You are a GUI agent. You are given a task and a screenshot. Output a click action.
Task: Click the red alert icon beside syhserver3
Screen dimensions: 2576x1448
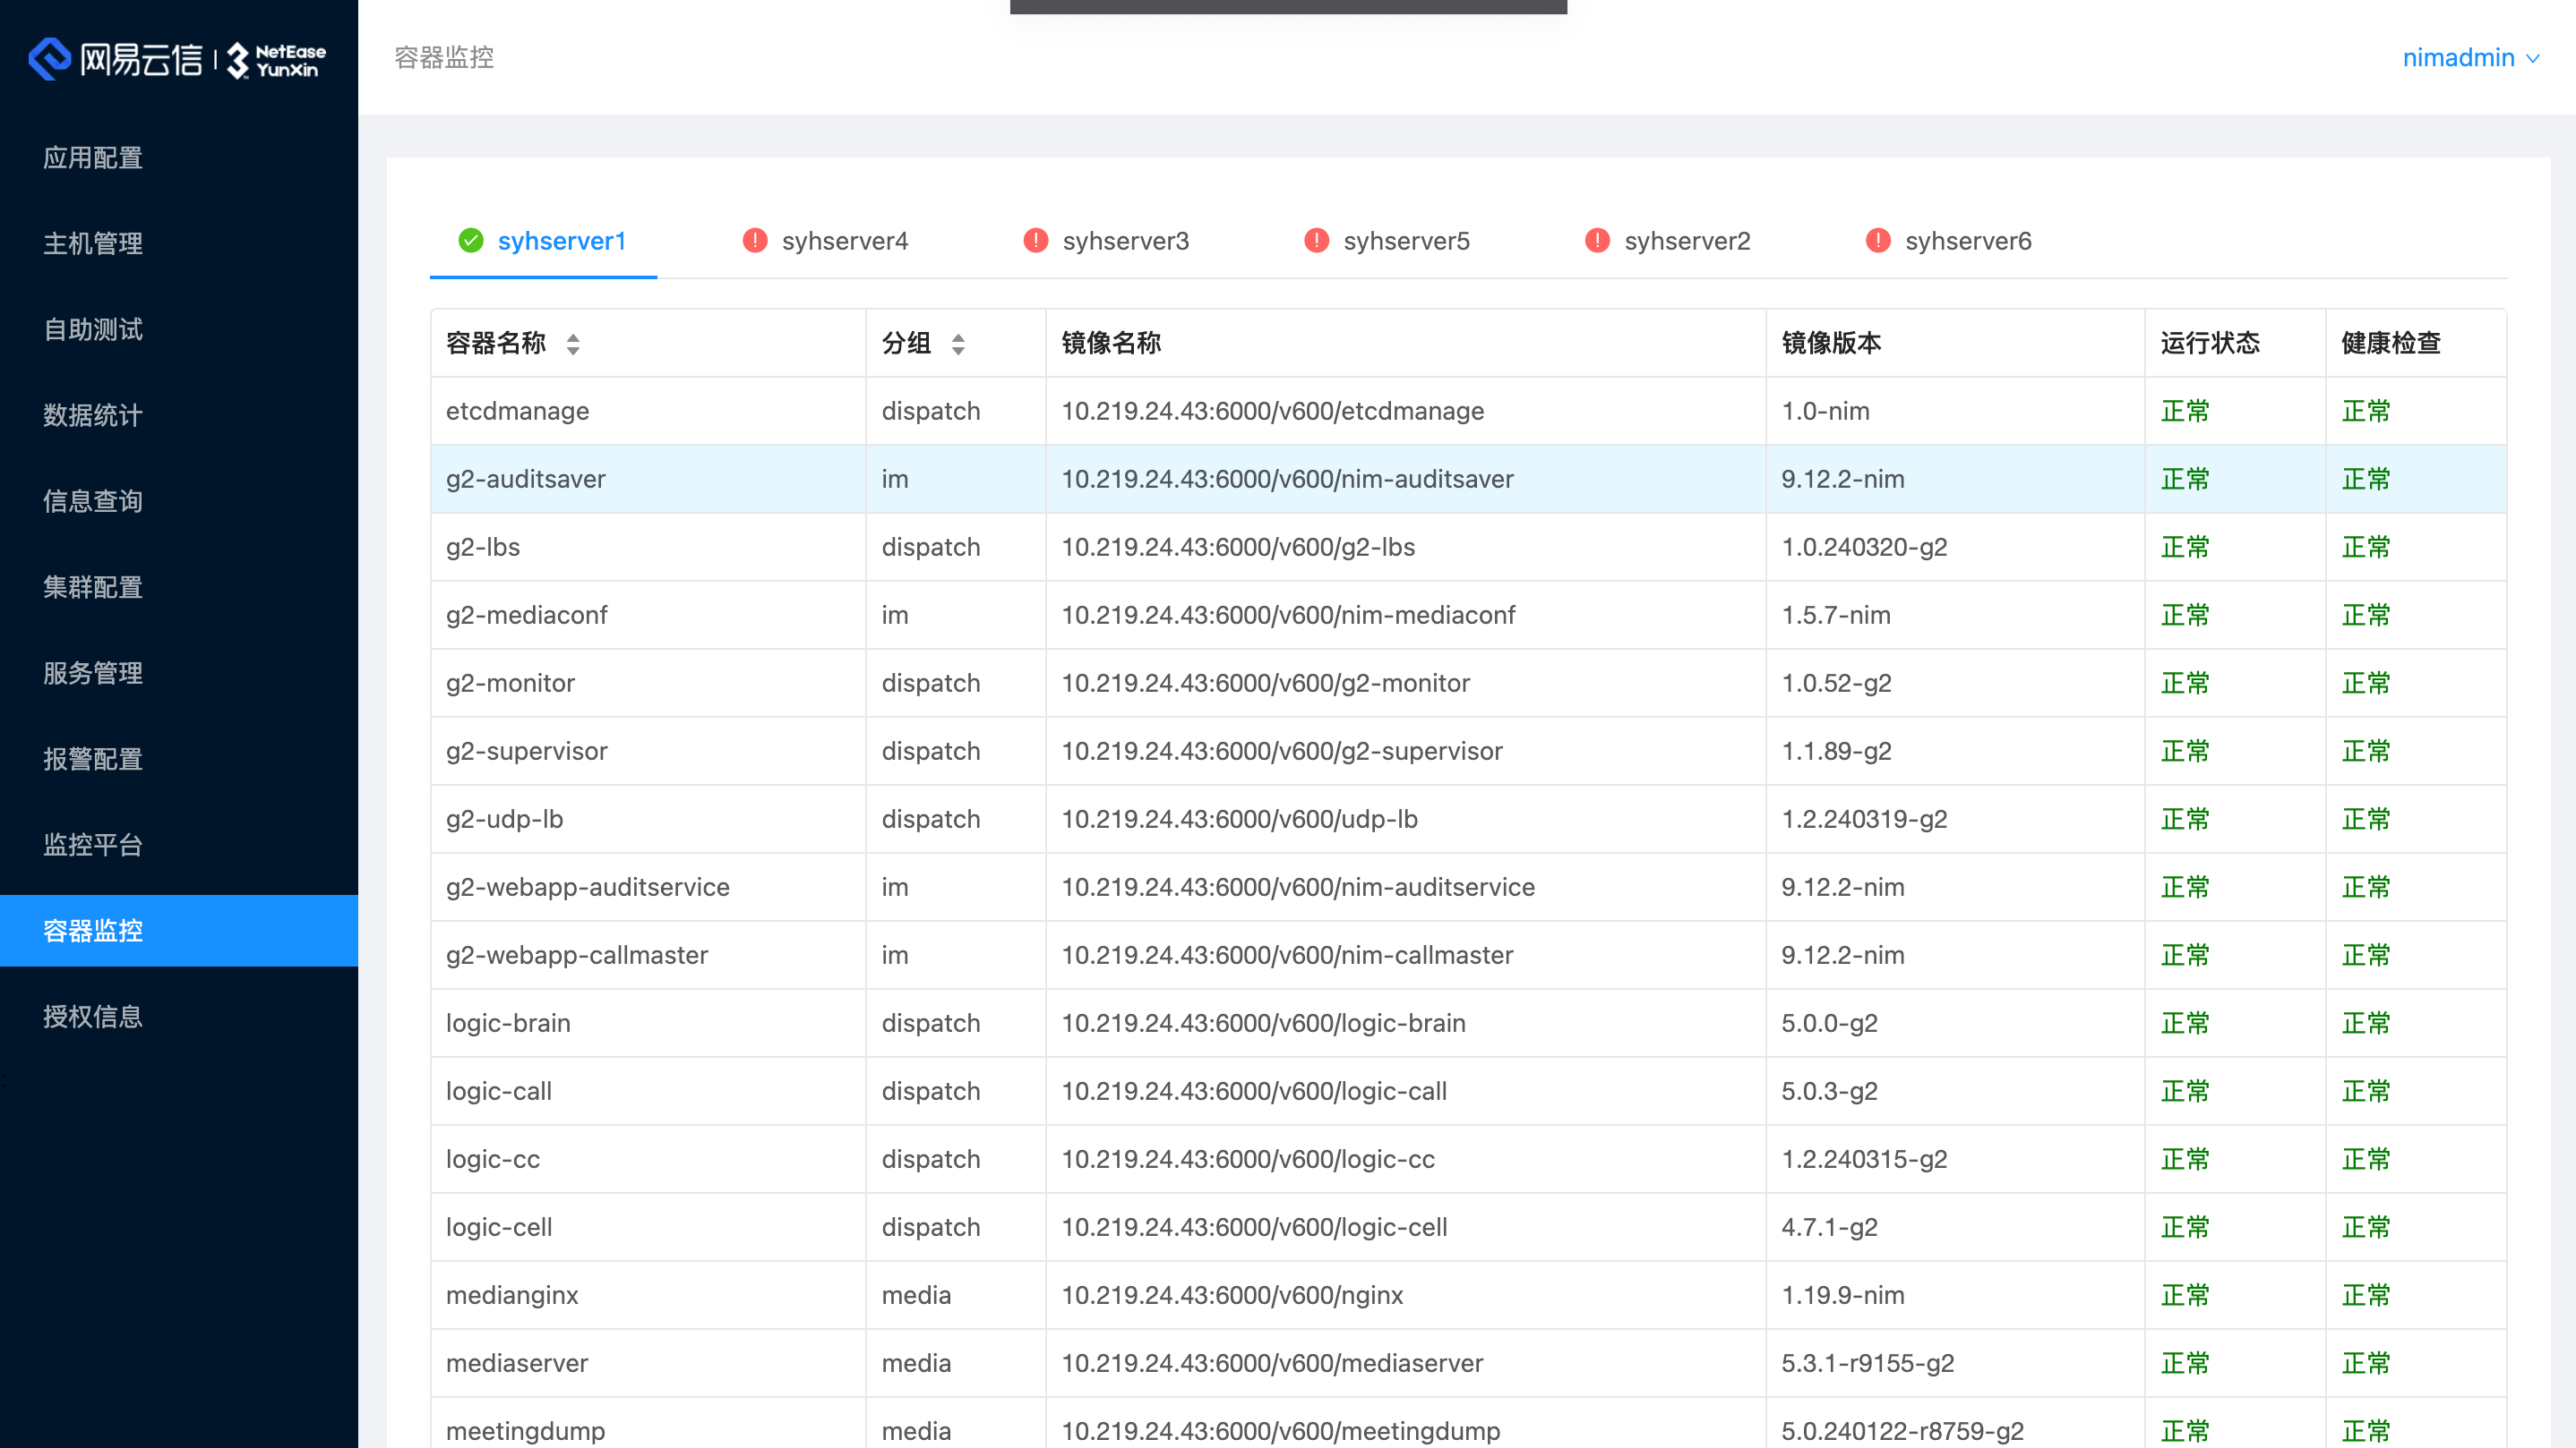1035,240
